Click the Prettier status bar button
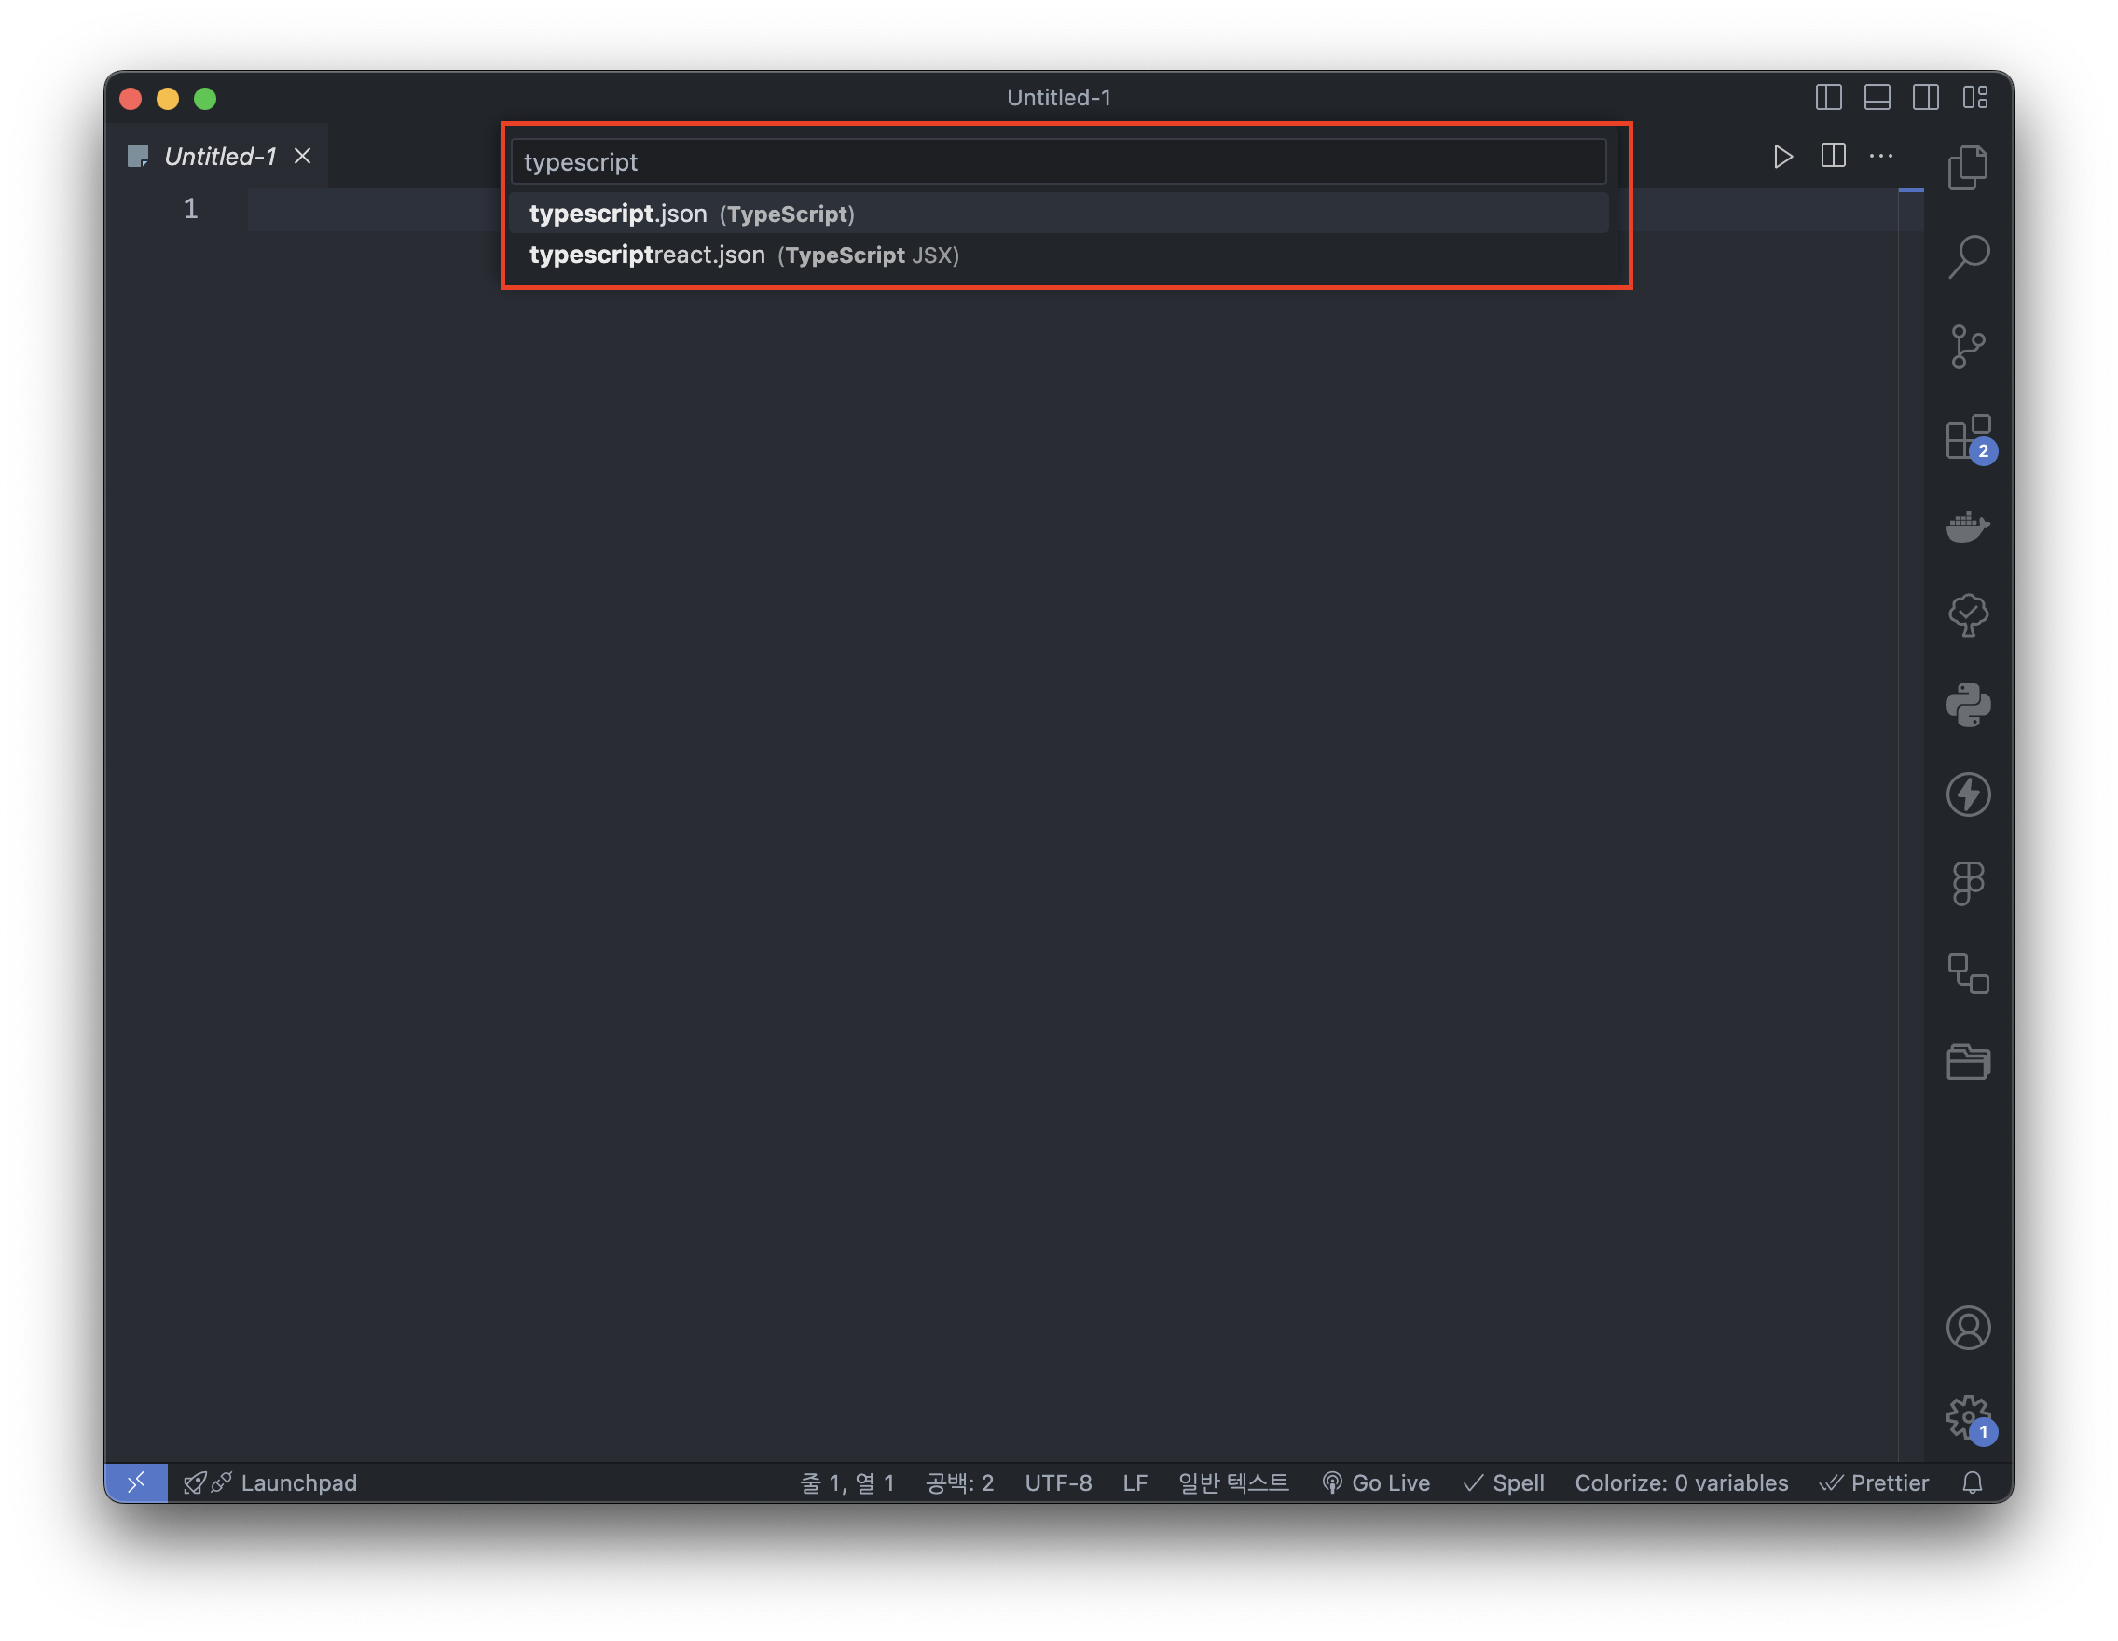 point(1874,1482)
